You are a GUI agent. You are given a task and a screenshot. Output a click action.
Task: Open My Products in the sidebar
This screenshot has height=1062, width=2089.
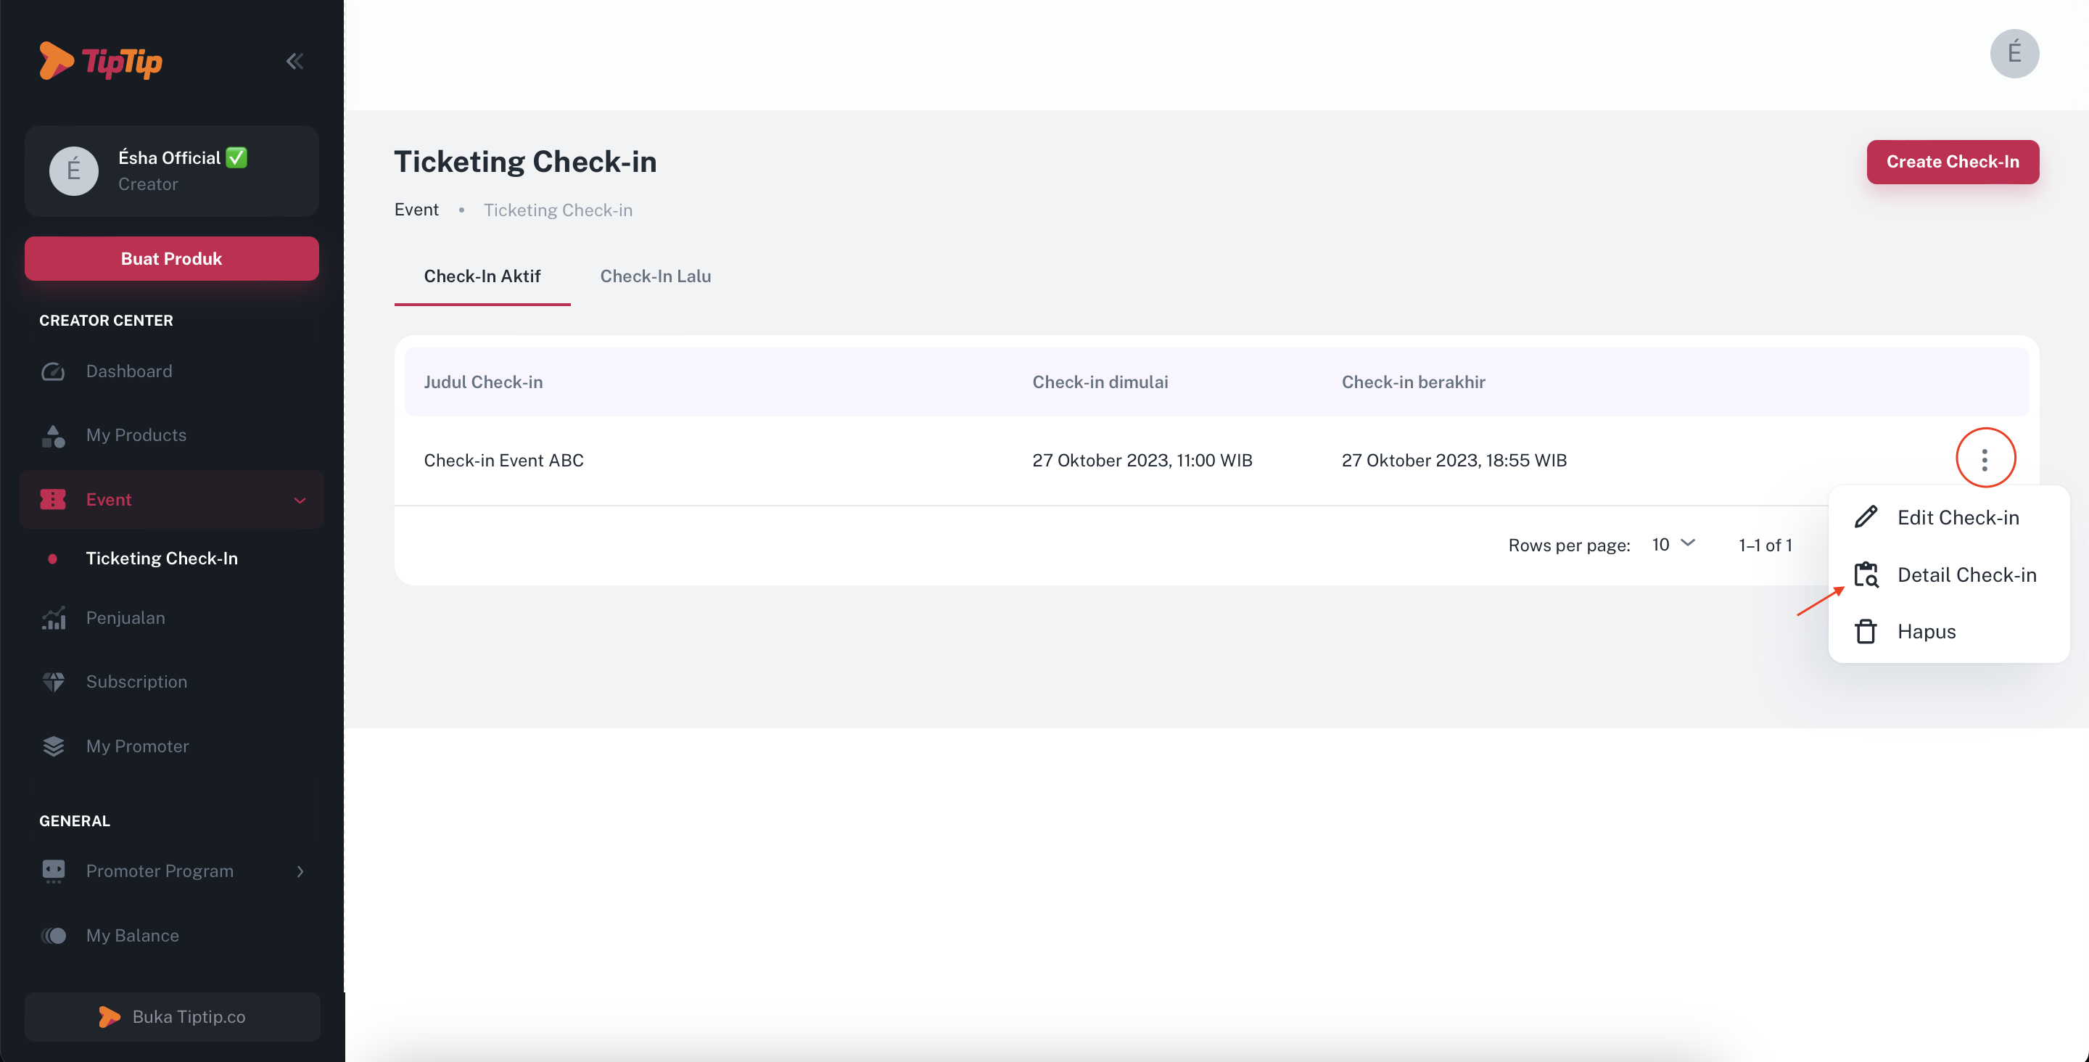[136, 435]
